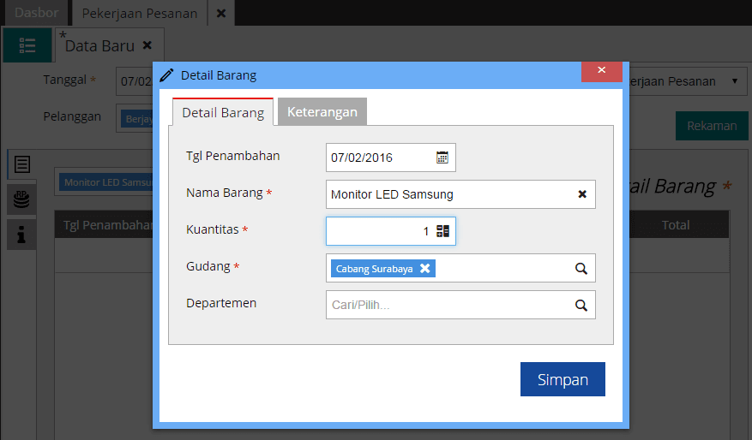Close the Data Baru tab
The height and width of the screenshot is (440, 752).
147,45
